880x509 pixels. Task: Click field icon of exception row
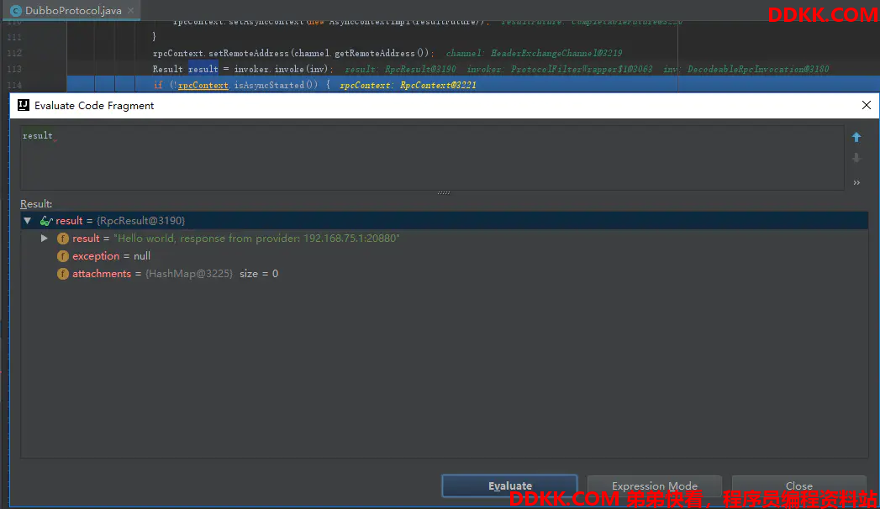pyautogui.click(x=63, y=256)
